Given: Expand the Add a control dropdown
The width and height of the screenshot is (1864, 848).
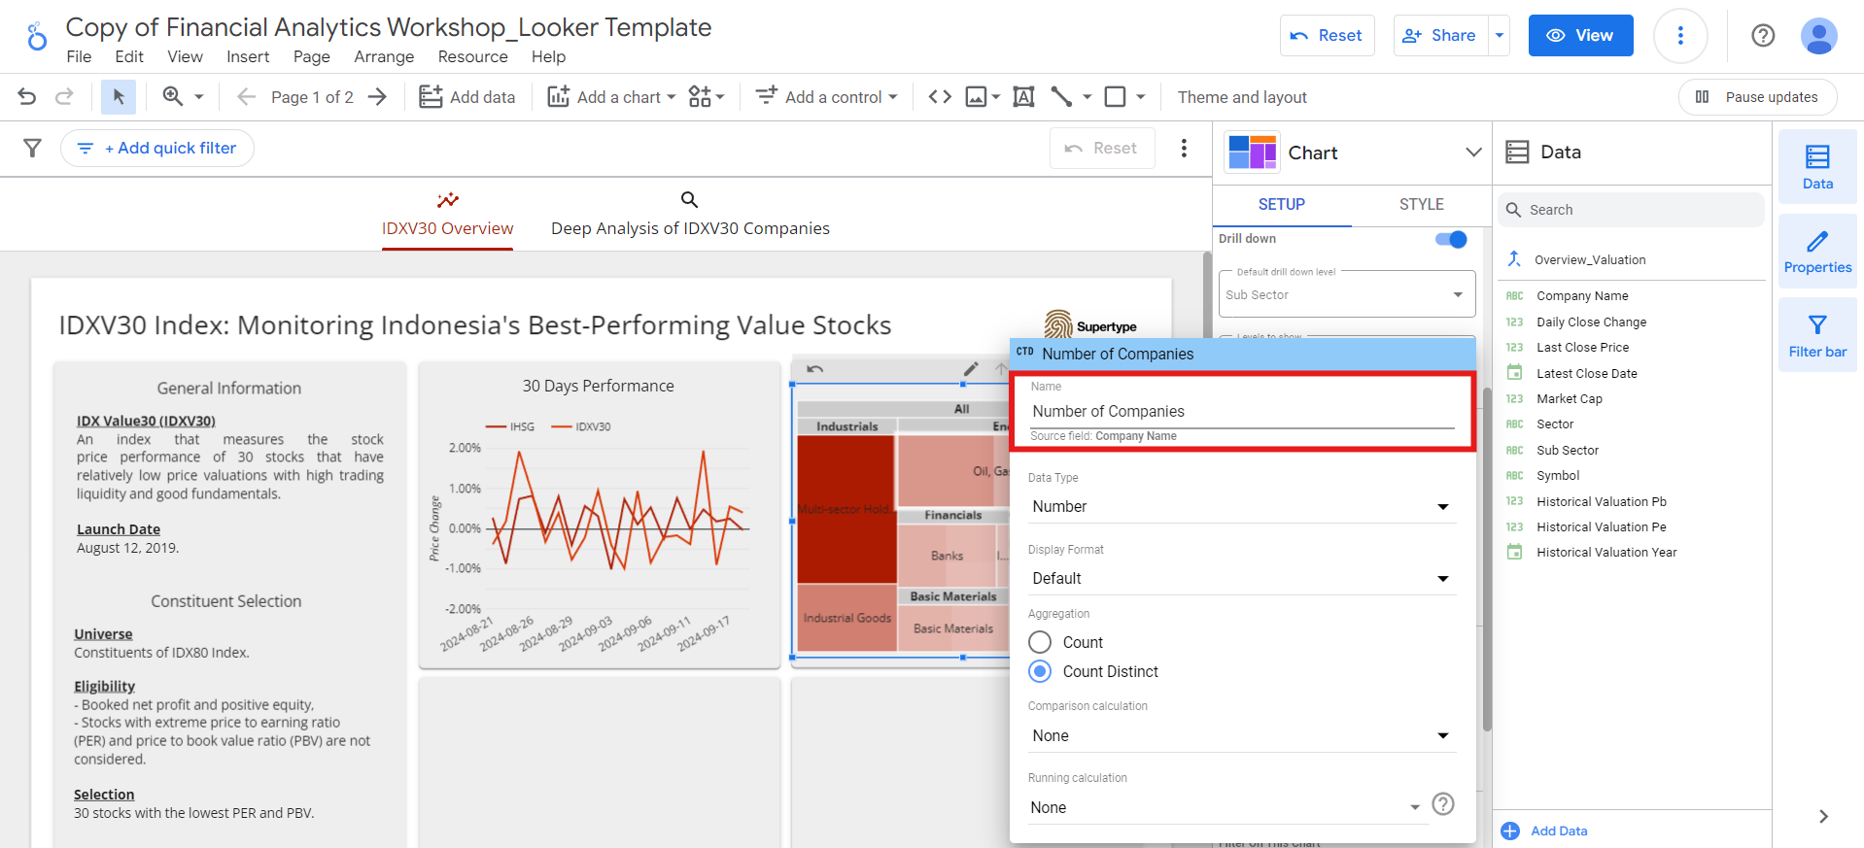Looking at the screenshot, I should tap(892, 97).
